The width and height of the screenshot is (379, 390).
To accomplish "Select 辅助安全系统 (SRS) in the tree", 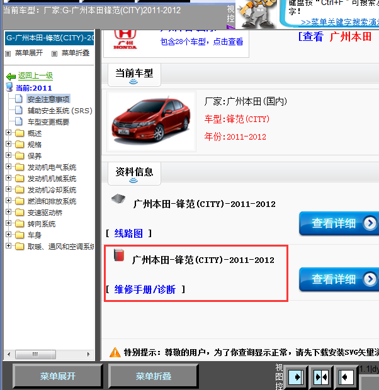I will coord(60,111).
